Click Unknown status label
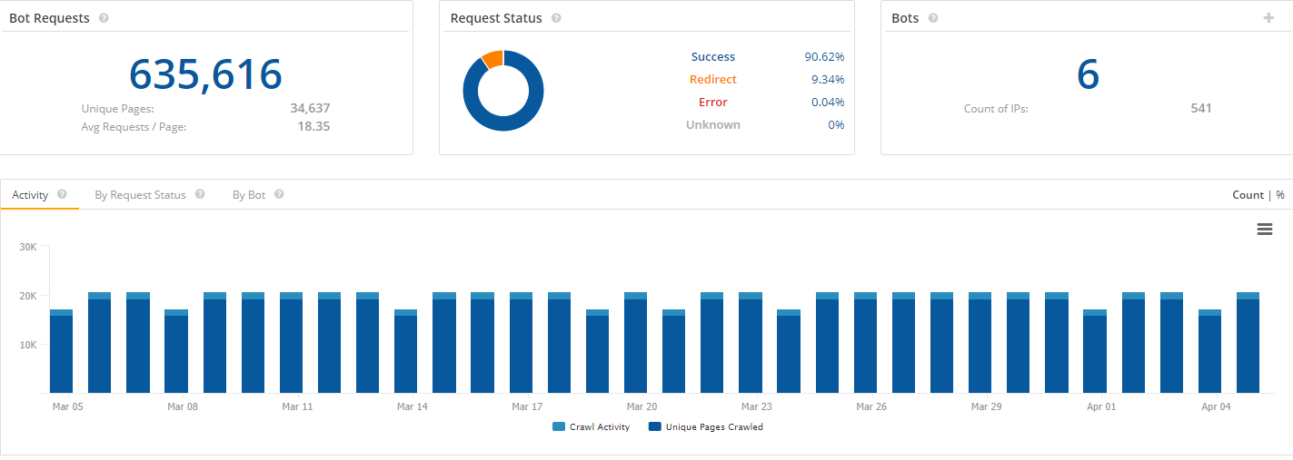The width and height of the screenshot is (1293, 460). coord(713,125)
